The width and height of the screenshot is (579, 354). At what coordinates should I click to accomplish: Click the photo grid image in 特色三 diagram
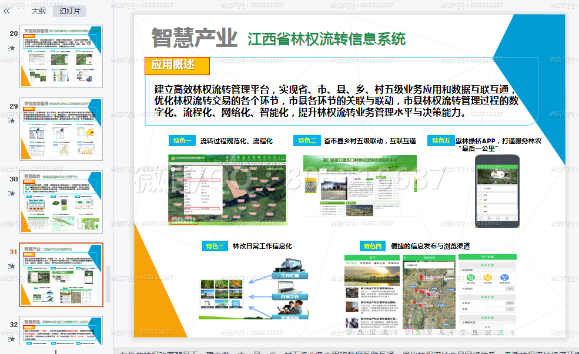coord(222,294)
